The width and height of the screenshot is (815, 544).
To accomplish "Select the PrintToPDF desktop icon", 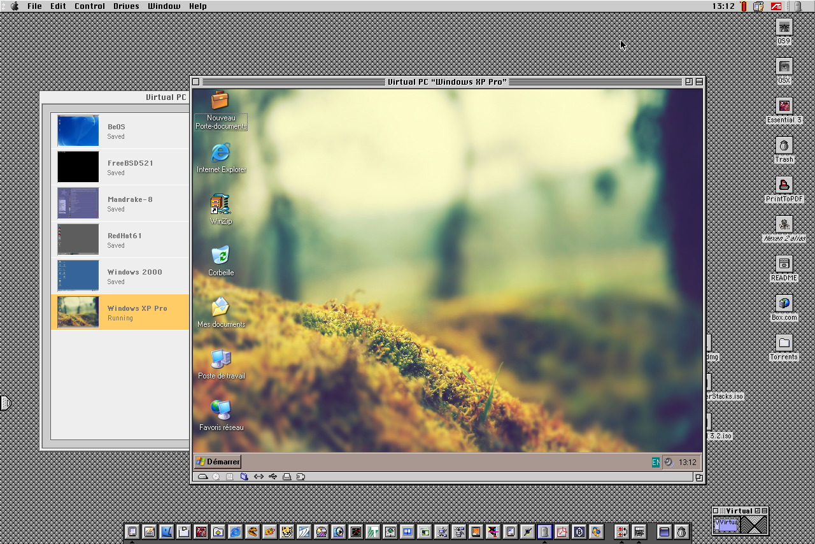I will (784, 189).
